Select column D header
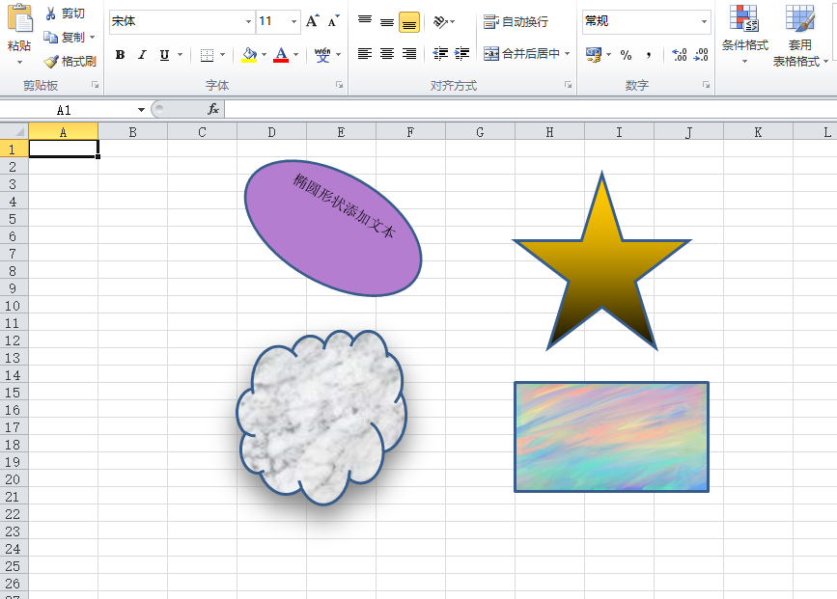The height and width of the screenshot is (599, 837). click(x=271, y=132)
